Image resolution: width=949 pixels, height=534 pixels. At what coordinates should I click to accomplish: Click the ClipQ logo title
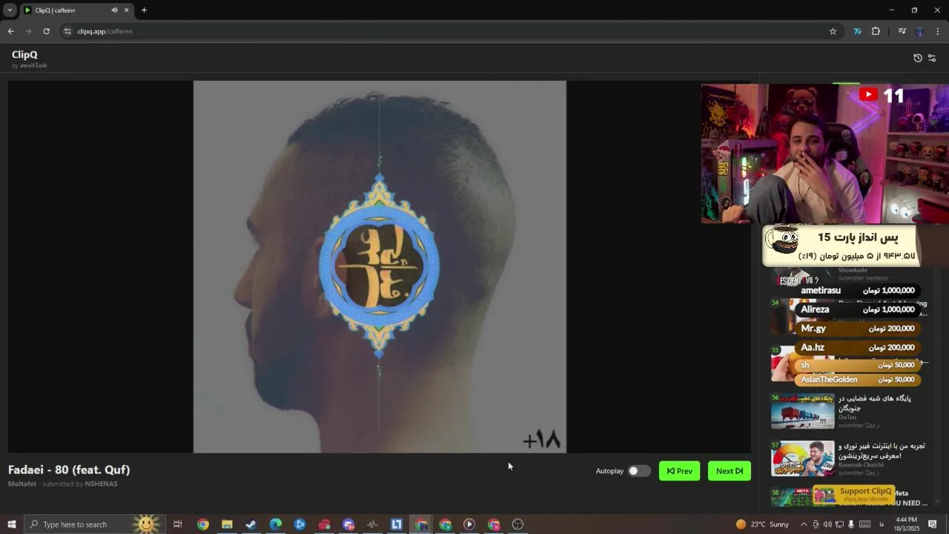pyautogui.click(x=24, y=55)
